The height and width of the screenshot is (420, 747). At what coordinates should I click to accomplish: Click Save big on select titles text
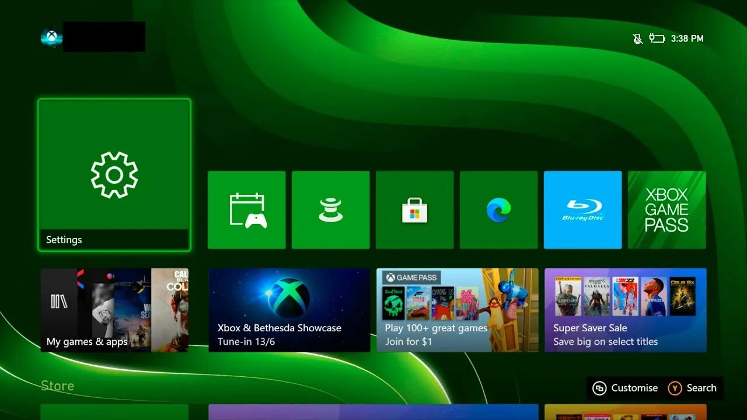point(605,342)
